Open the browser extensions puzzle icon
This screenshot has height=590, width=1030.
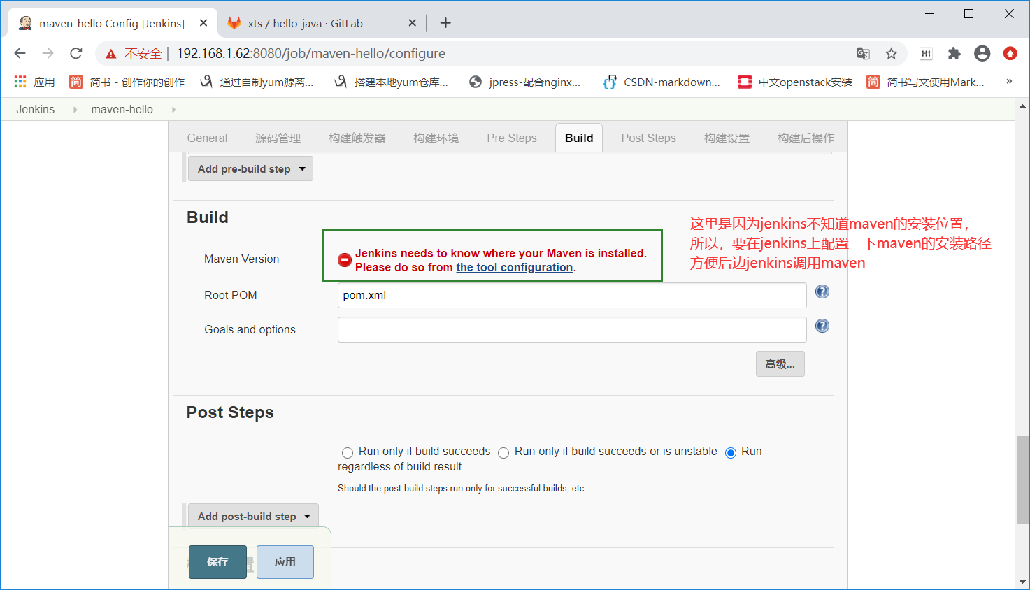click(x=954, y=53)
